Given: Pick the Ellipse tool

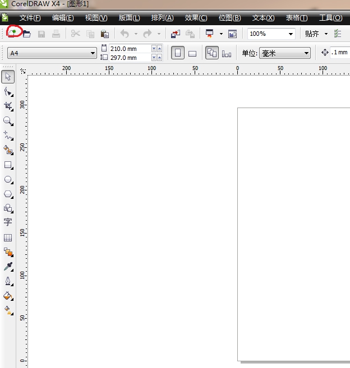Looking at the screenshot, I should 8,180.
